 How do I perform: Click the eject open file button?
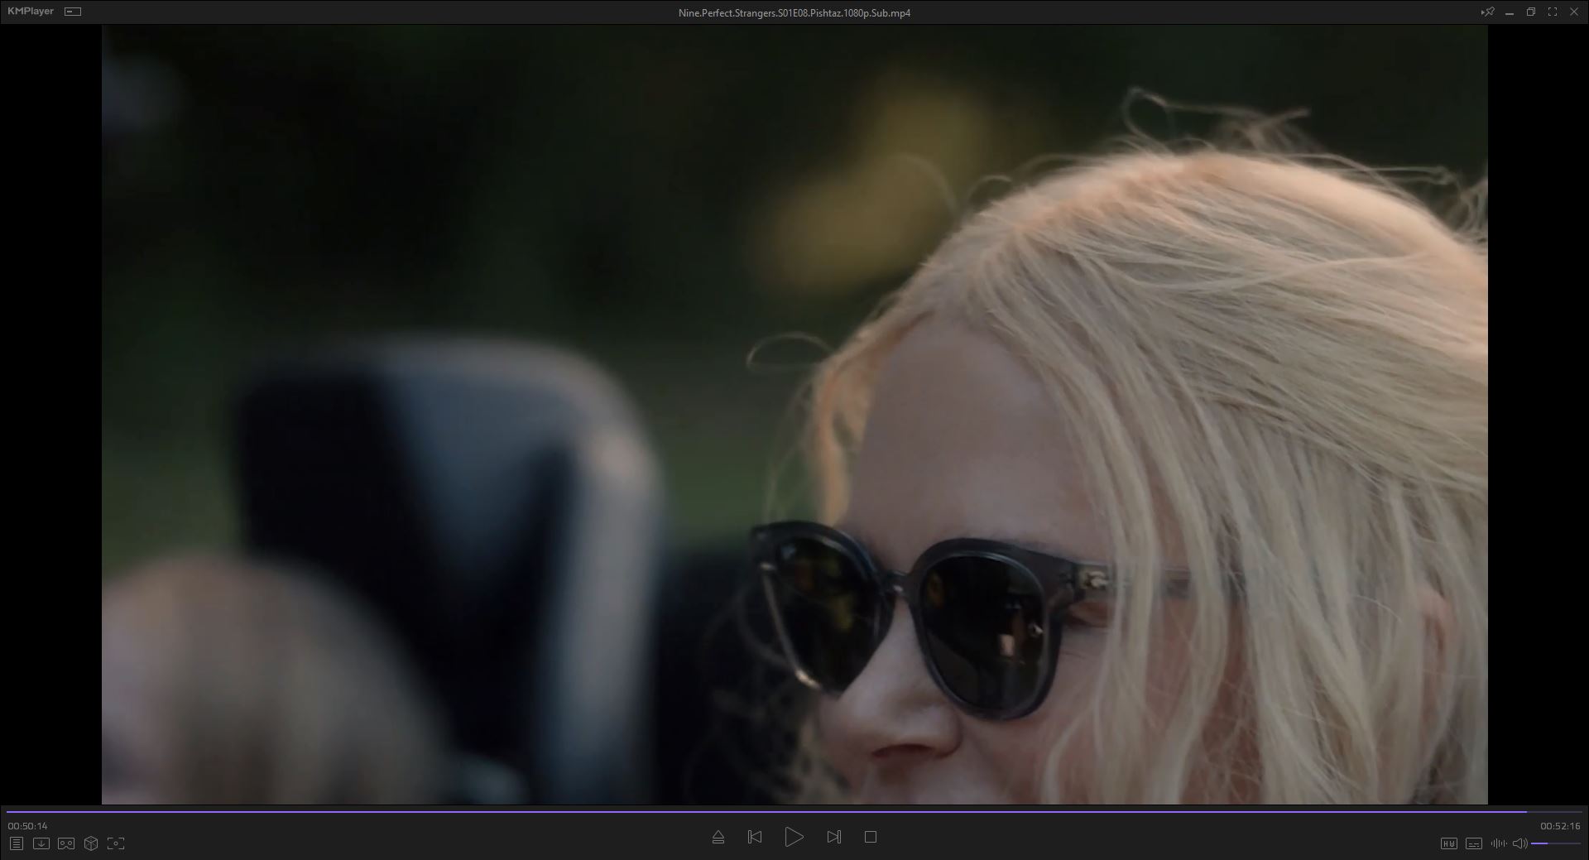point(718,838)
